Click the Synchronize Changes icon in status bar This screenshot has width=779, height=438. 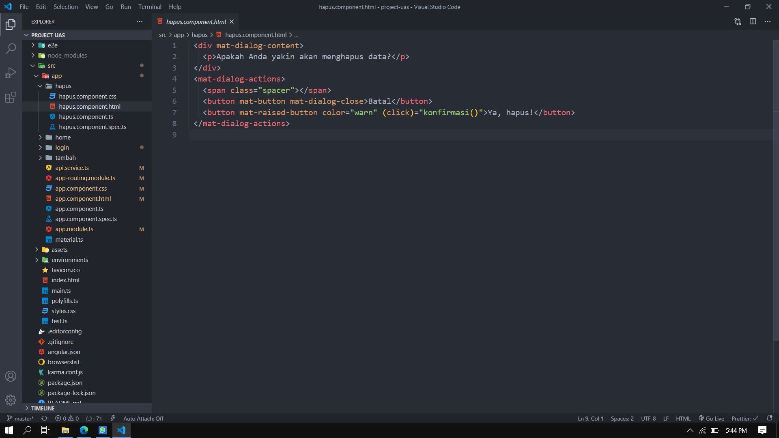tap(44, 419)
